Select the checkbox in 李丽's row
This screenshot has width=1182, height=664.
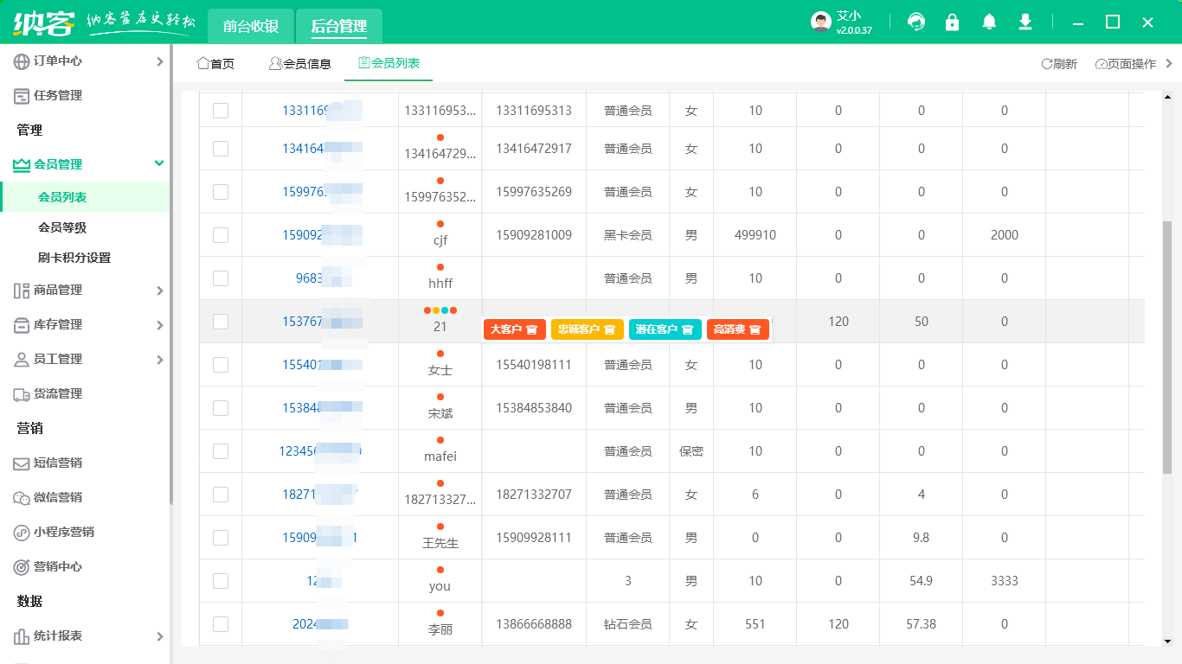coord(221,624)
